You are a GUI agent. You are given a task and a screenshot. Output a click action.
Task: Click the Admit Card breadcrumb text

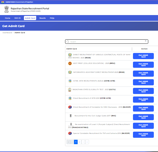tap(20, 33)
